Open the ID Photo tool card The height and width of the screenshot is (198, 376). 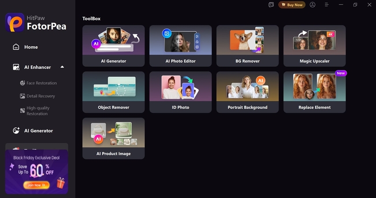coord(180,92)
